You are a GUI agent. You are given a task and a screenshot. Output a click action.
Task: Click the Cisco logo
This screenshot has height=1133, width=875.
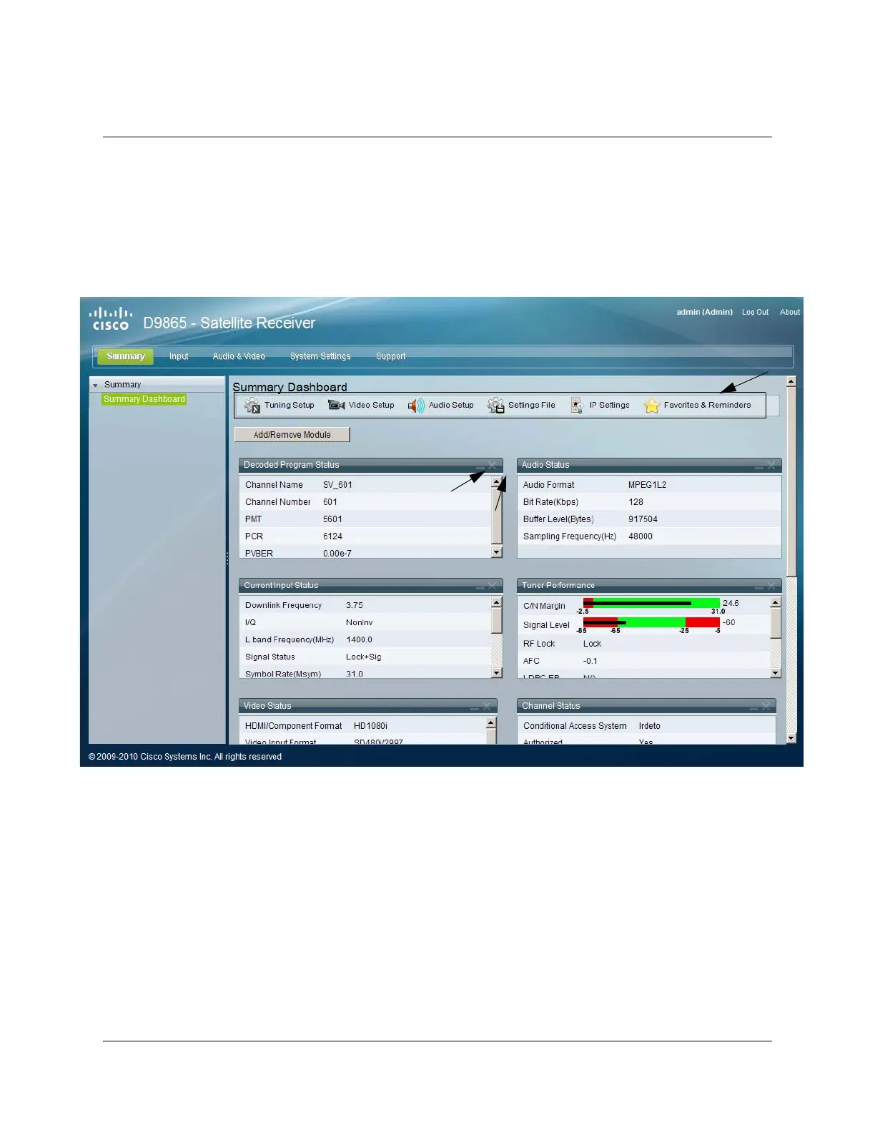(x=111, y=319)
